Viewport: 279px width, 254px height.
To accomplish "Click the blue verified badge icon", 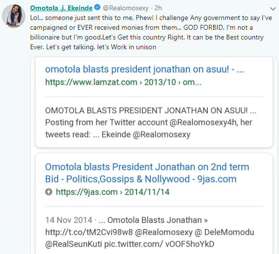I will point(97,7).
